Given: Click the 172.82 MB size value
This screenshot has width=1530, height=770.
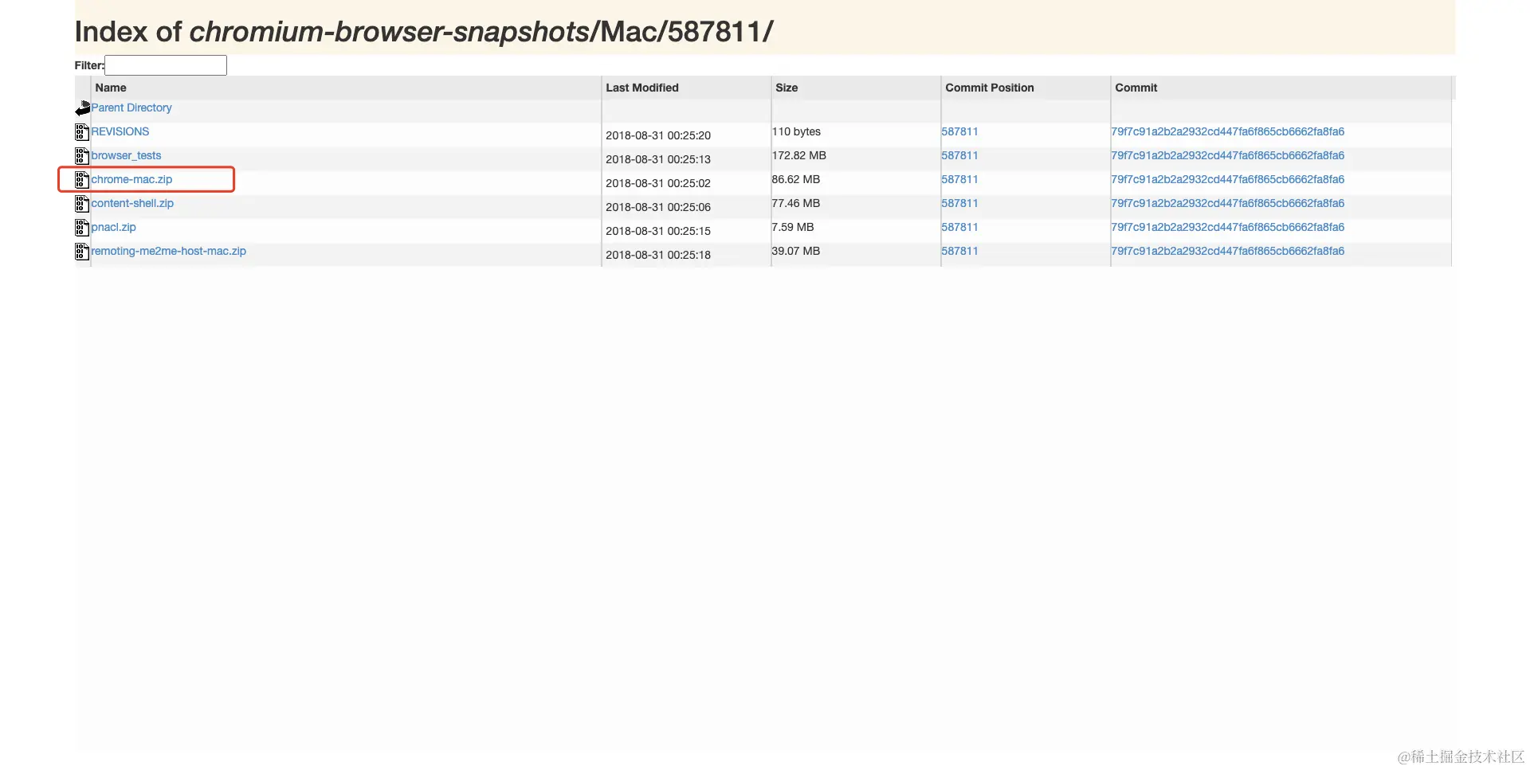Looking at the screenshot, I should (799, 155).
